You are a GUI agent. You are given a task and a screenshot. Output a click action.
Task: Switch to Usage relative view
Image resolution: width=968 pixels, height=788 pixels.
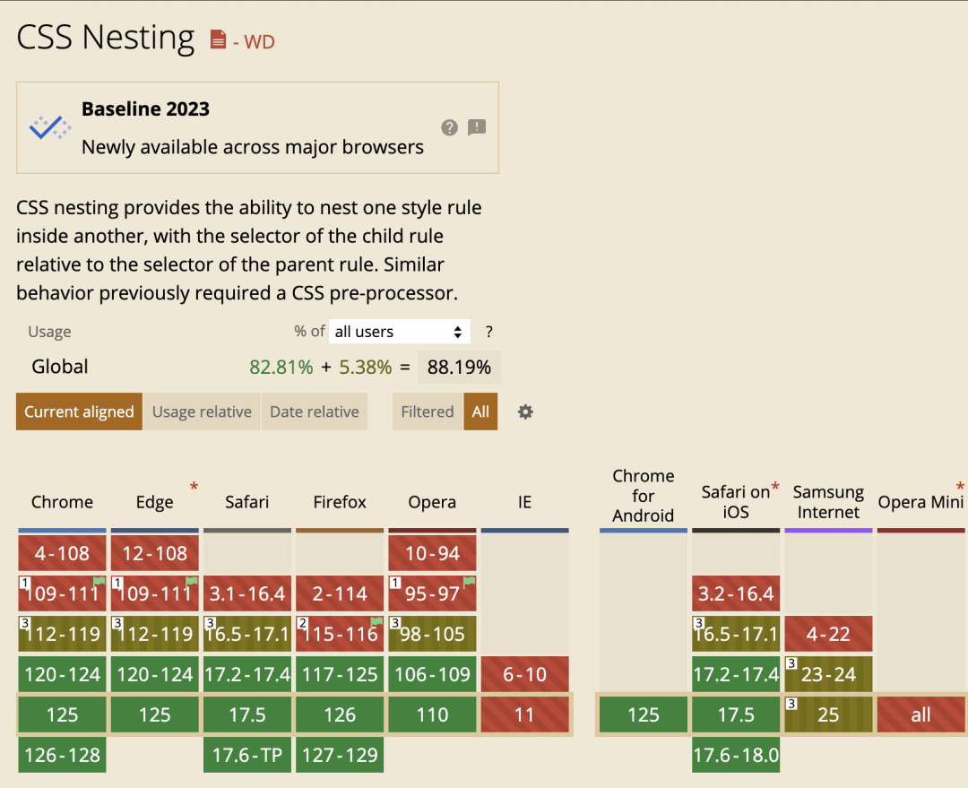click(202, 411)
